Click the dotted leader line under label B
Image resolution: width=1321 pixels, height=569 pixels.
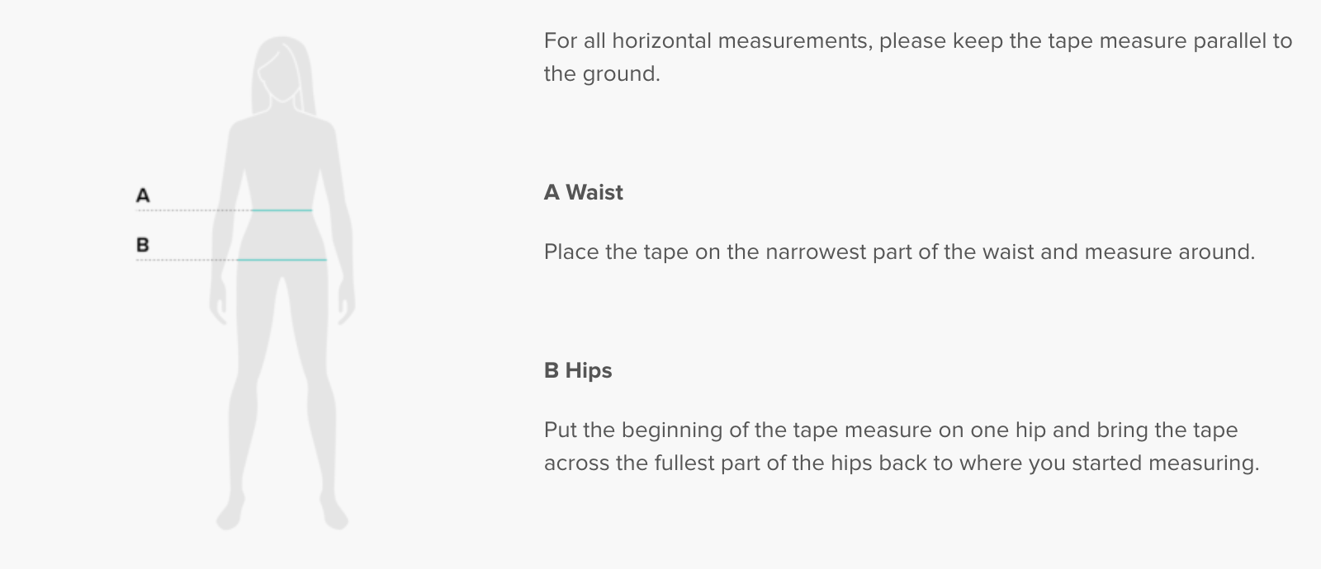coord(185,260)
